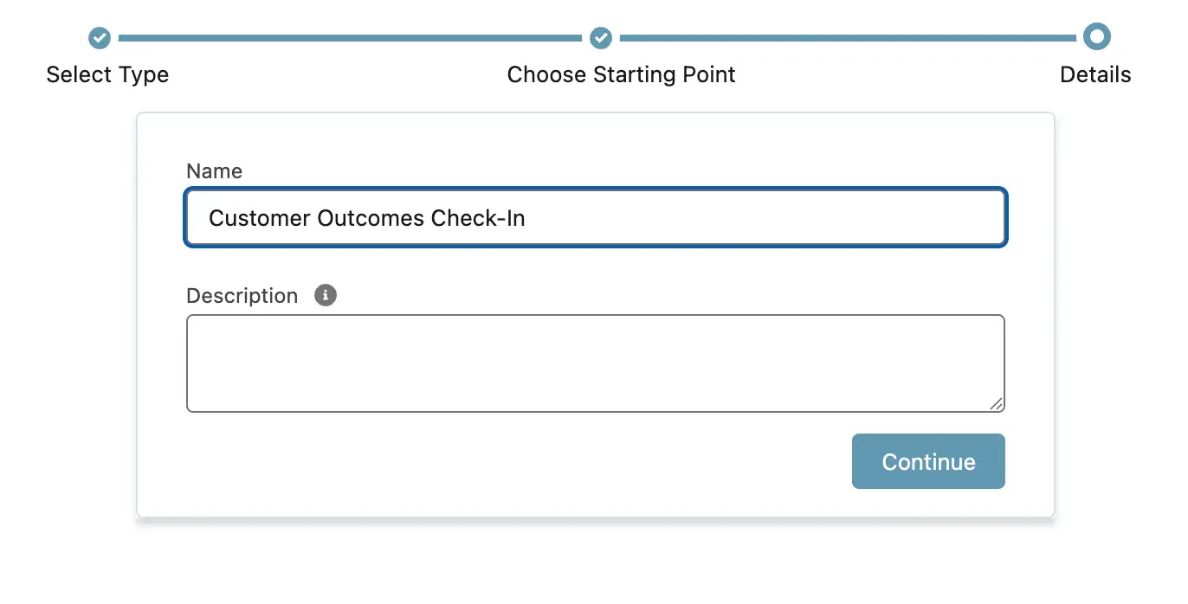This screenshot has width=1188, height=604.
Task: Click the word "Customer" in the Name field
Action: [x=259, y=218]
